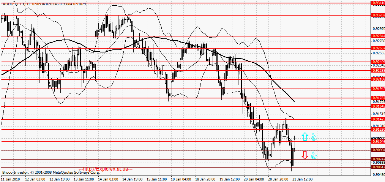Click the 19 Jan 12:00 time label
Viewport: 385px width, 182px height.
coord(230,179)
